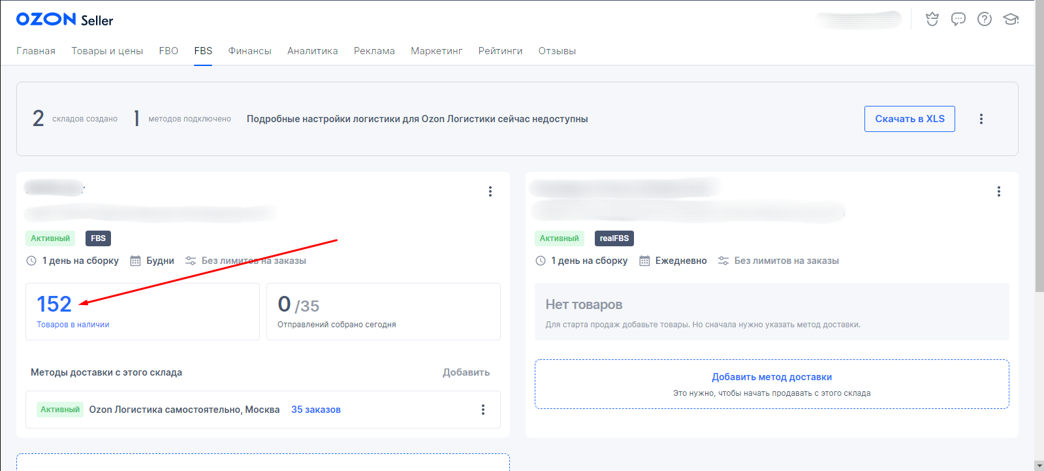This screenshot has width=1044, height=471.
Task: Click clock icon in realFBS warehouse card
Action: pyautogui.click(x=541, y=261)
